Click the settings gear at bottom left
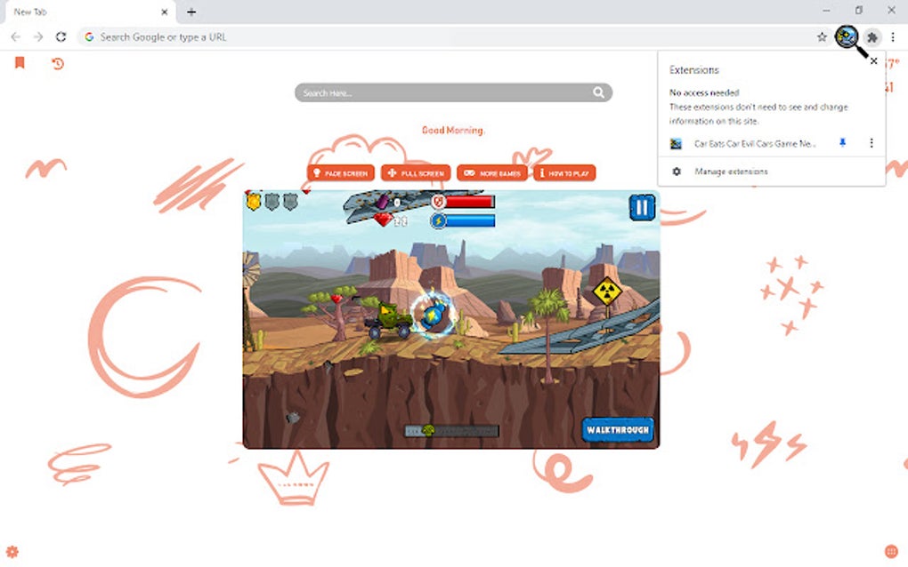This screenshot has height=567, width=908. tap(12, 551)
